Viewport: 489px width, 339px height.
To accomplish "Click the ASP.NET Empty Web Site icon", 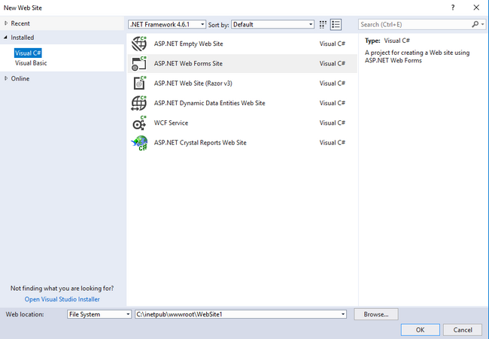I will pos(138,44).
